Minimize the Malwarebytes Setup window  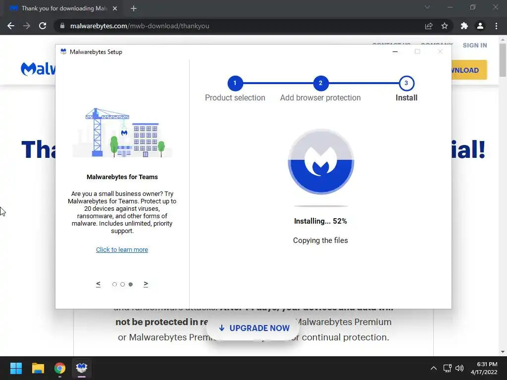(395, 51)
